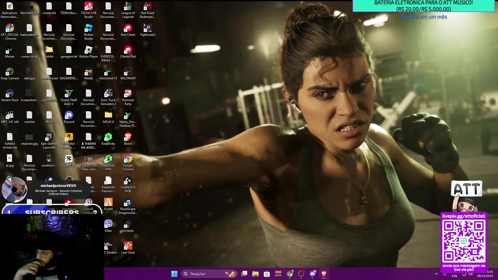Open the Epic Games Launcher icon
The height and width of the screenshot is (280, 498).
(49, 141)
